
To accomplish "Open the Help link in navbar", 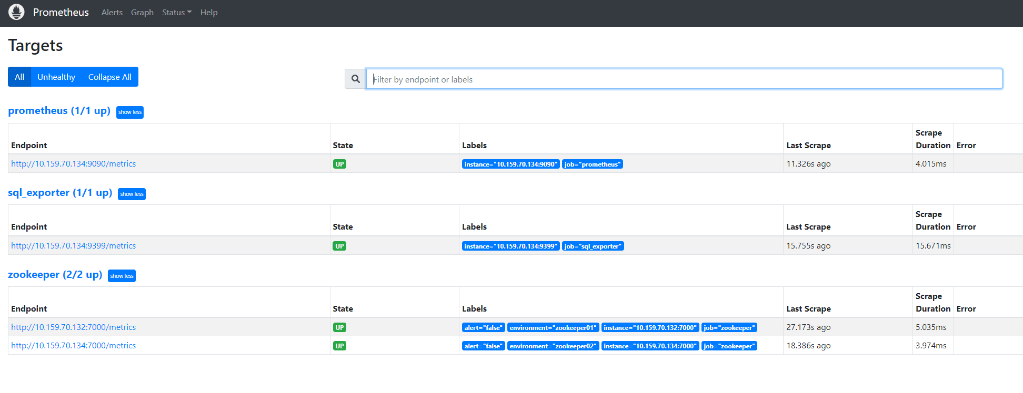I will click(208, 12).
